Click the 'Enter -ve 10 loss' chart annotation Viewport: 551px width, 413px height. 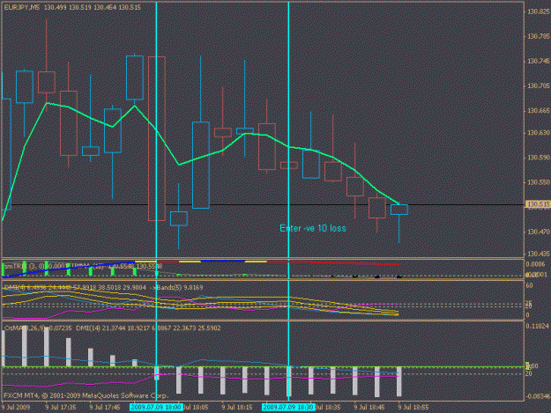[x=313, y=228]
